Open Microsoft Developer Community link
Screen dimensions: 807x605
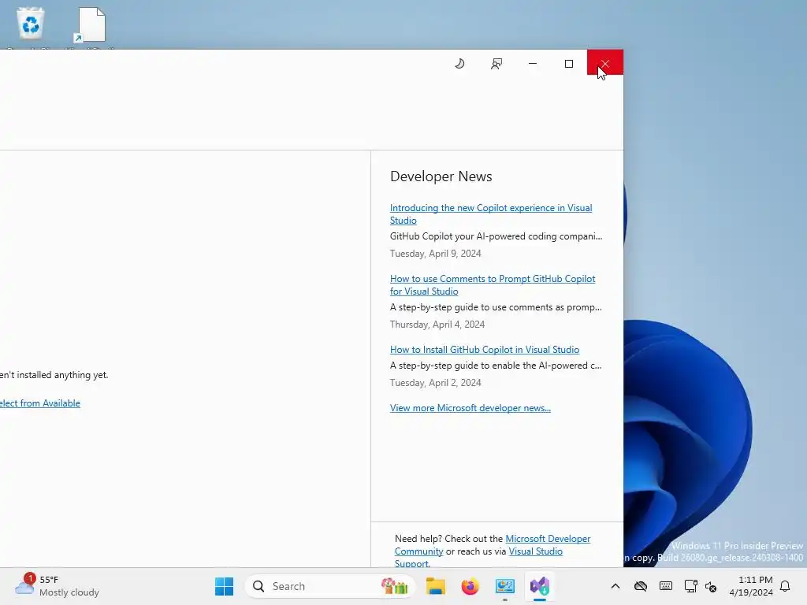[548, 539]
